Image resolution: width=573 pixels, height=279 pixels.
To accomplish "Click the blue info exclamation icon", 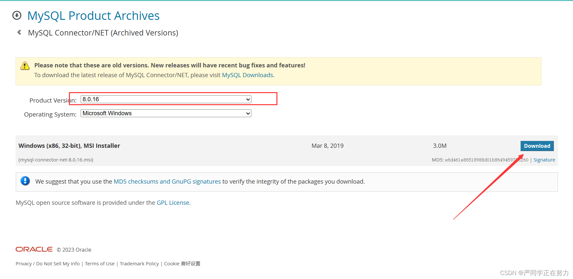I will coord(25,181).
